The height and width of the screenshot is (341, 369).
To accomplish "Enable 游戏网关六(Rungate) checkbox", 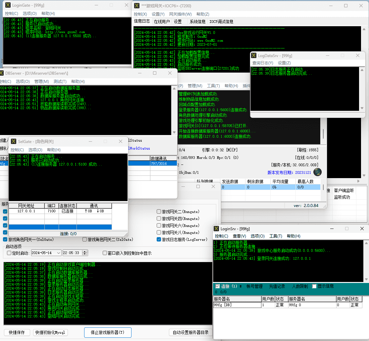I will (x=159, y=226).
